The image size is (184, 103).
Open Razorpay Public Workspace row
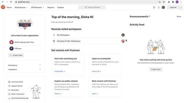tap(88, 41)
